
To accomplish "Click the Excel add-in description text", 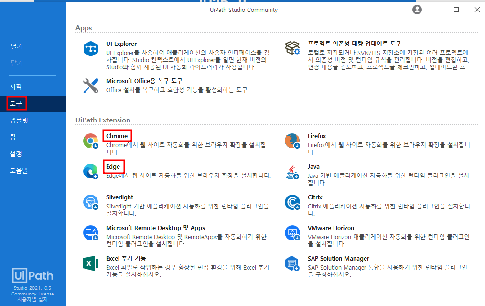I will point(188,271).
